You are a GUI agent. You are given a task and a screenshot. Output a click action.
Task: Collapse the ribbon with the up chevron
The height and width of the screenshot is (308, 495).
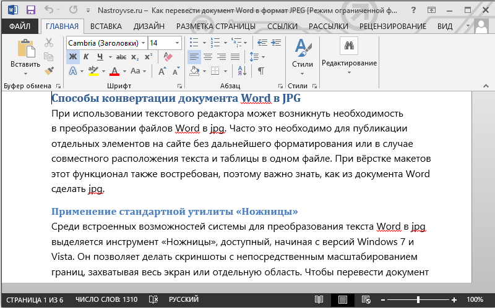point(486,86)
